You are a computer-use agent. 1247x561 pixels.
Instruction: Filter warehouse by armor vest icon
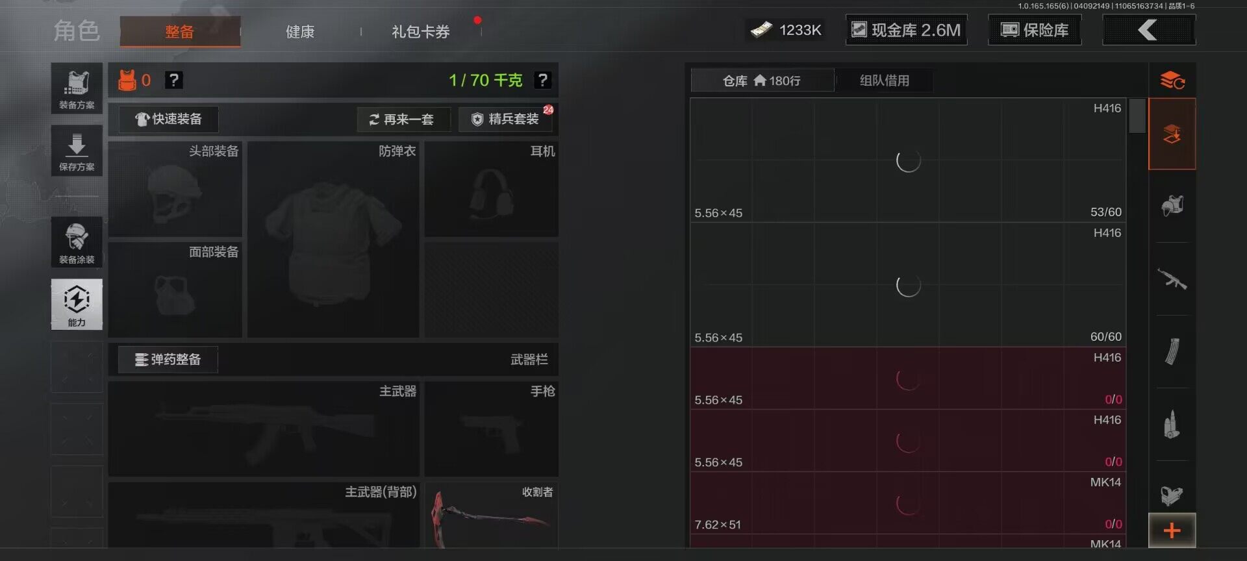(x=1172, y=206)
